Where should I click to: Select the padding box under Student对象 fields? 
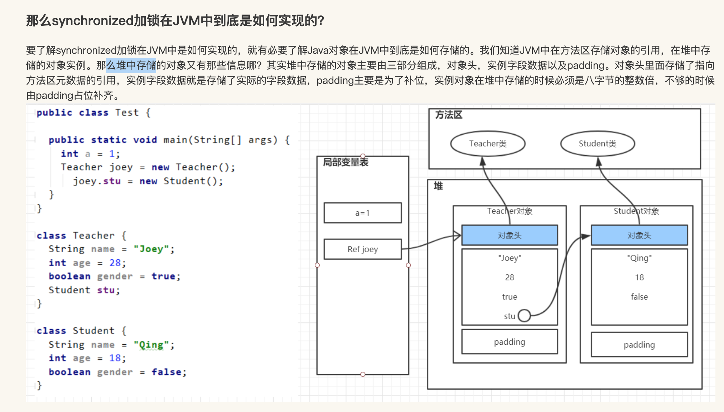click(x=639, y=345)
